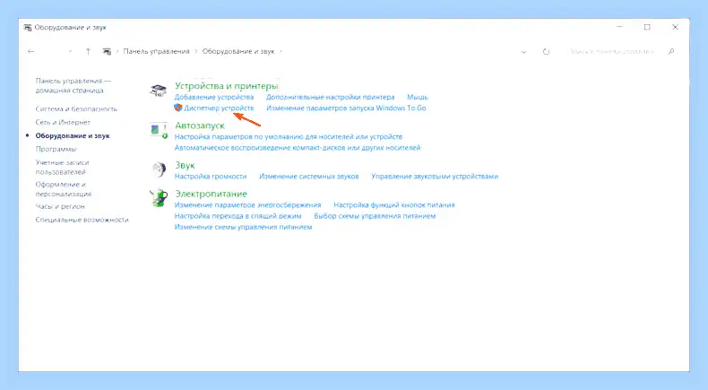Click Изменение параметров энергосбережения link

pos(248,204)
